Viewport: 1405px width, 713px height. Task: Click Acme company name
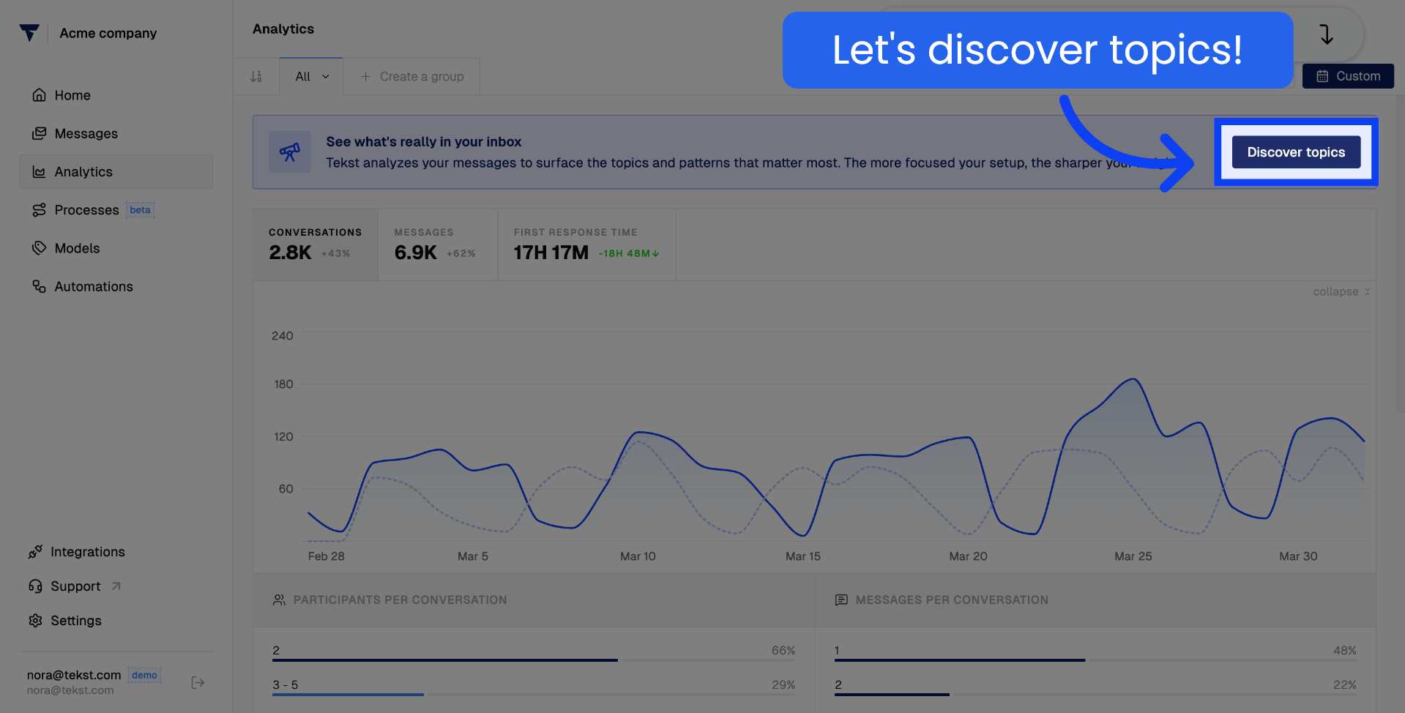pyautogui.click(x=108, y=33)
